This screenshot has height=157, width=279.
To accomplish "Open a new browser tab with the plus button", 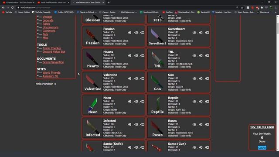I will click(x=109, y=3).
